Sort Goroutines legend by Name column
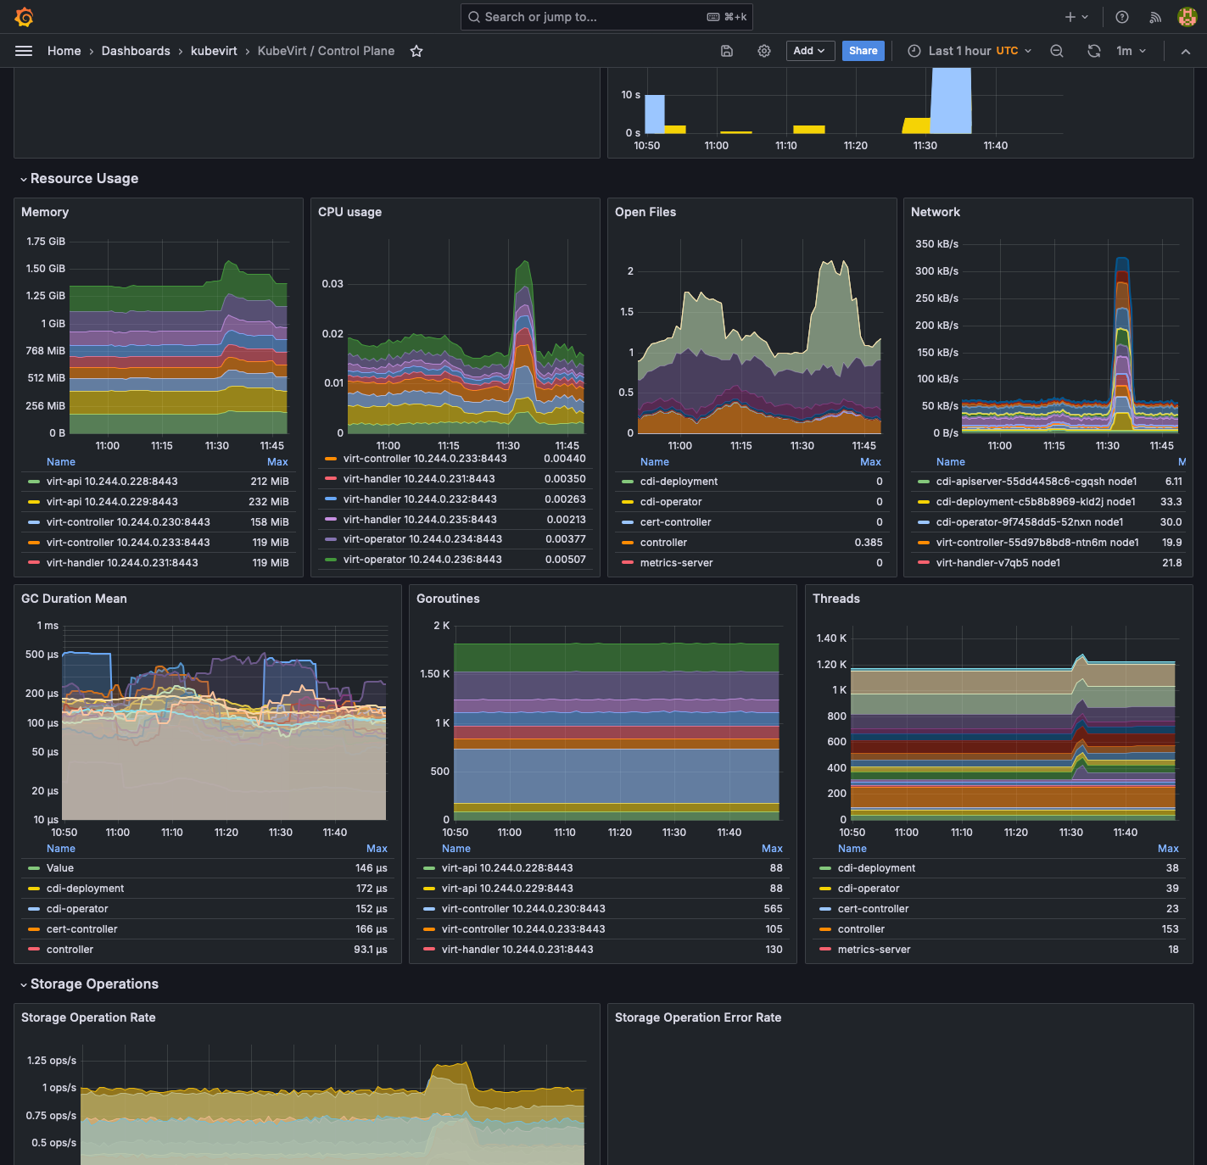 pyautogui.click(x=456, y=849)
